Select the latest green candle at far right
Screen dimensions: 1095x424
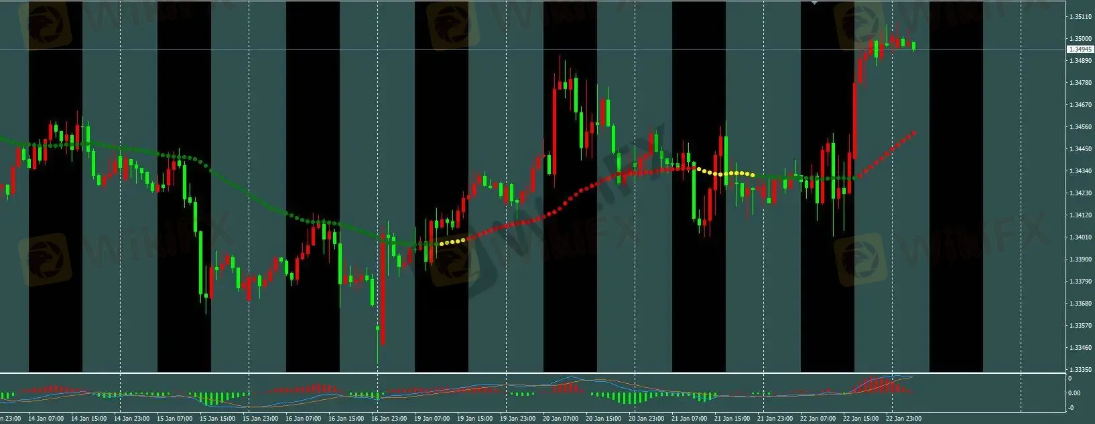913,45
